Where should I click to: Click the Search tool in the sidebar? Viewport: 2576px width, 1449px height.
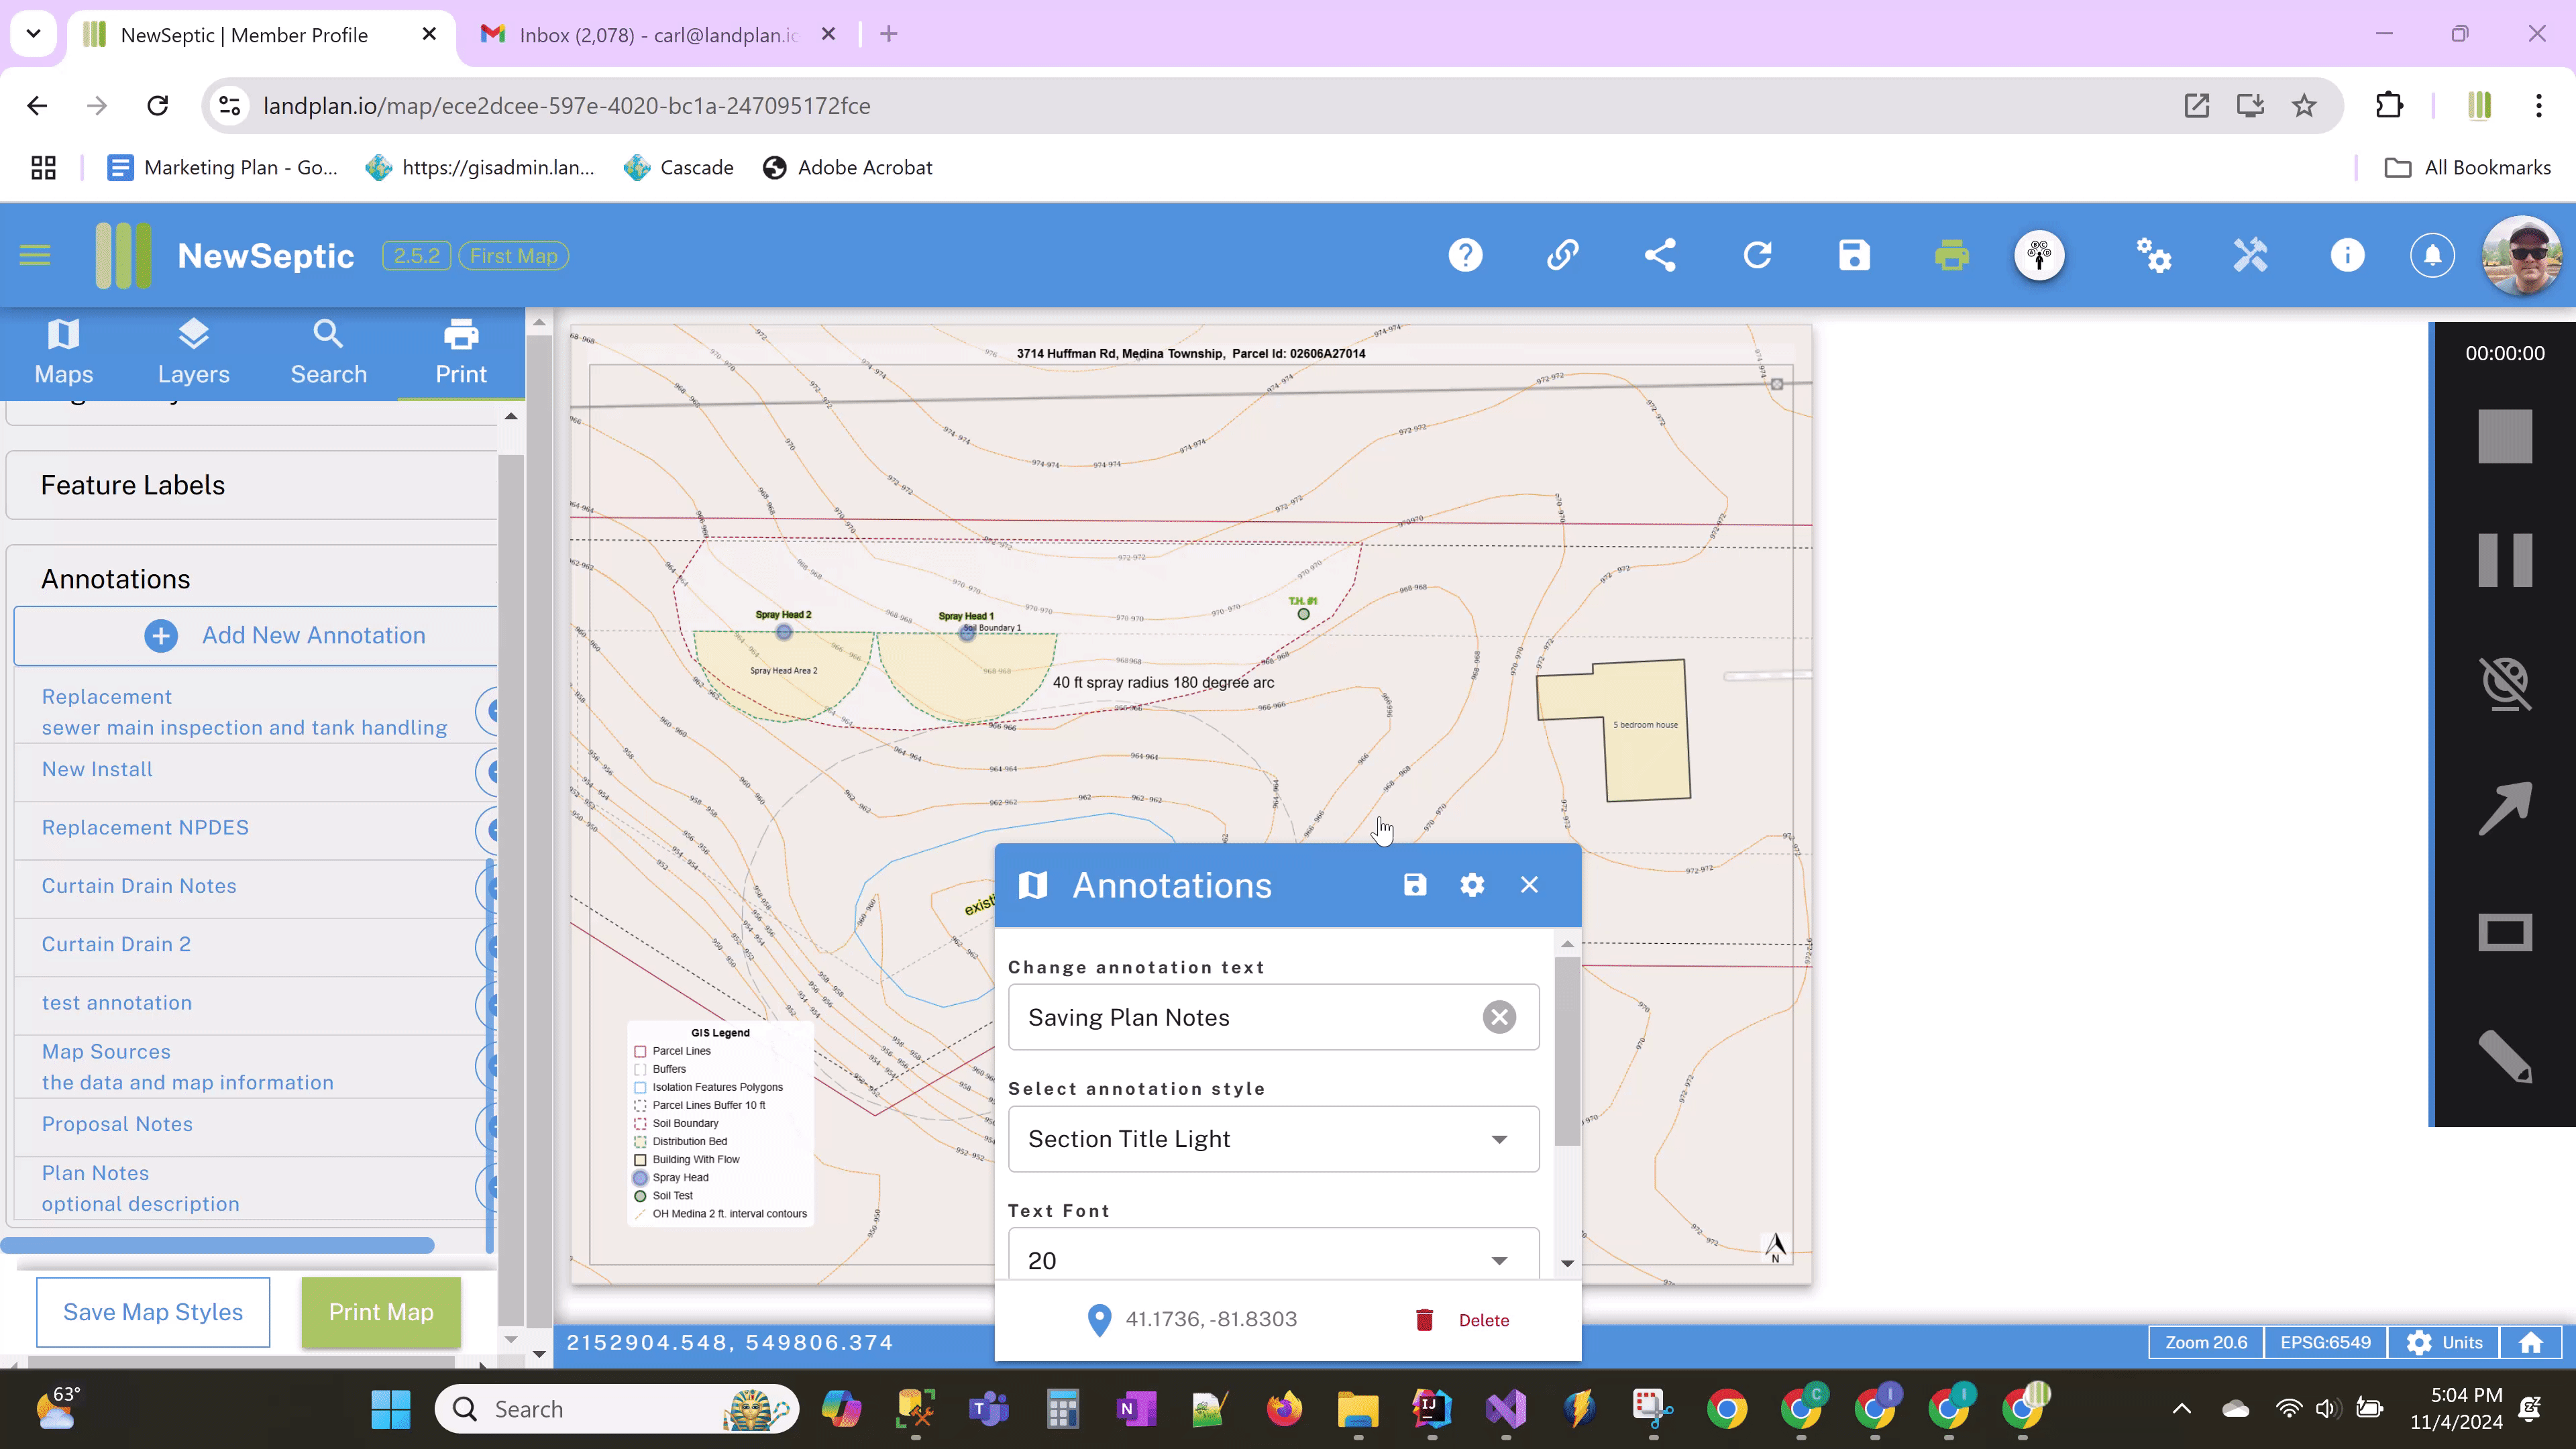[329, 349]
